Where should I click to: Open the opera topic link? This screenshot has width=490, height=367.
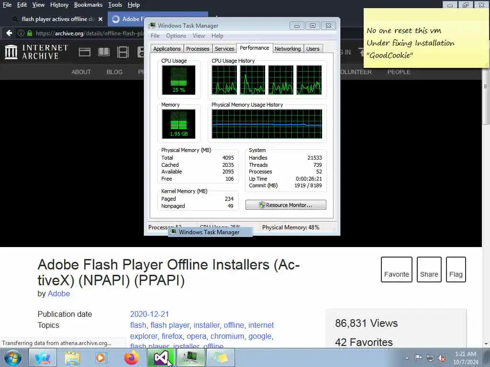196,336
